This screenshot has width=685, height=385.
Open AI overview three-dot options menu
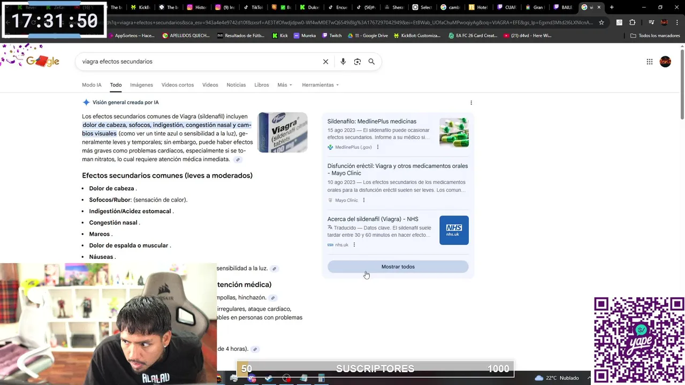click(471, 103)
